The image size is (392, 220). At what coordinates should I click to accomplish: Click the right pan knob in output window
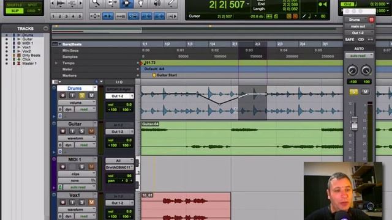[366, 70]
